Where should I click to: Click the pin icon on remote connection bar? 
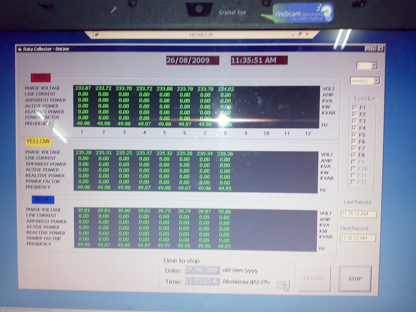pos(96,34)
